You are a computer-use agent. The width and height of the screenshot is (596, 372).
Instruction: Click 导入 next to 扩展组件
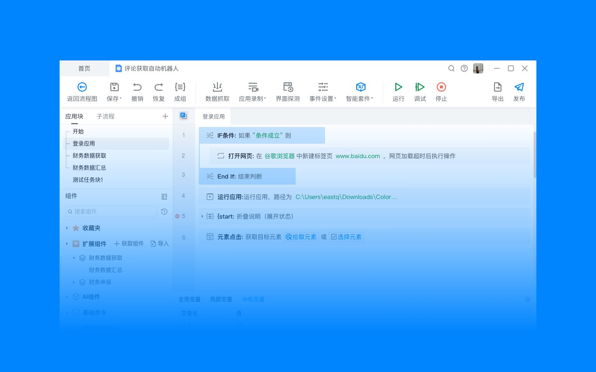coord(160,244)
